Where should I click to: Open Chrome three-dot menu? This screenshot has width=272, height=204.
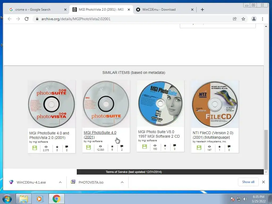[263, 19]
